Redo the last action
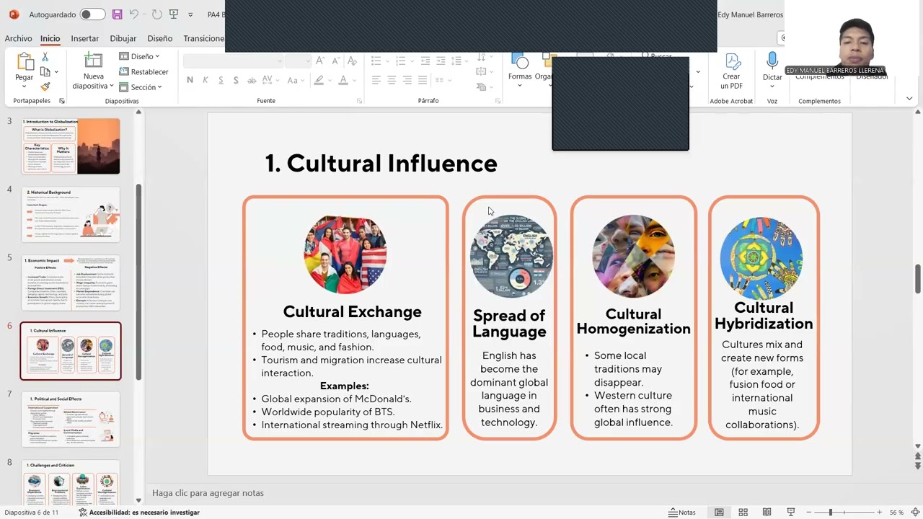Viewport: 923px width, 519px height. (156, 14)
